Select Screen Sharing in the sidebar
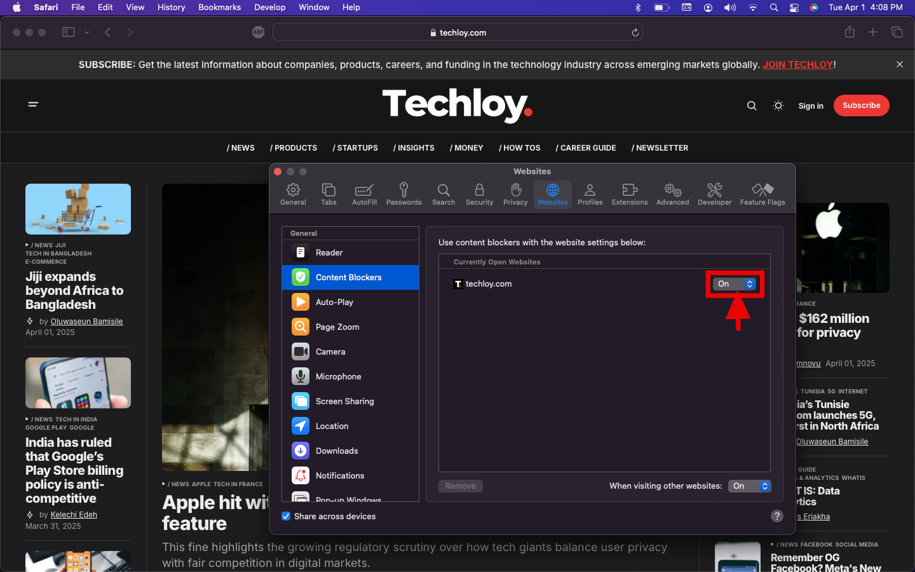This screenshot has width=915, height=572. (350, 401)
